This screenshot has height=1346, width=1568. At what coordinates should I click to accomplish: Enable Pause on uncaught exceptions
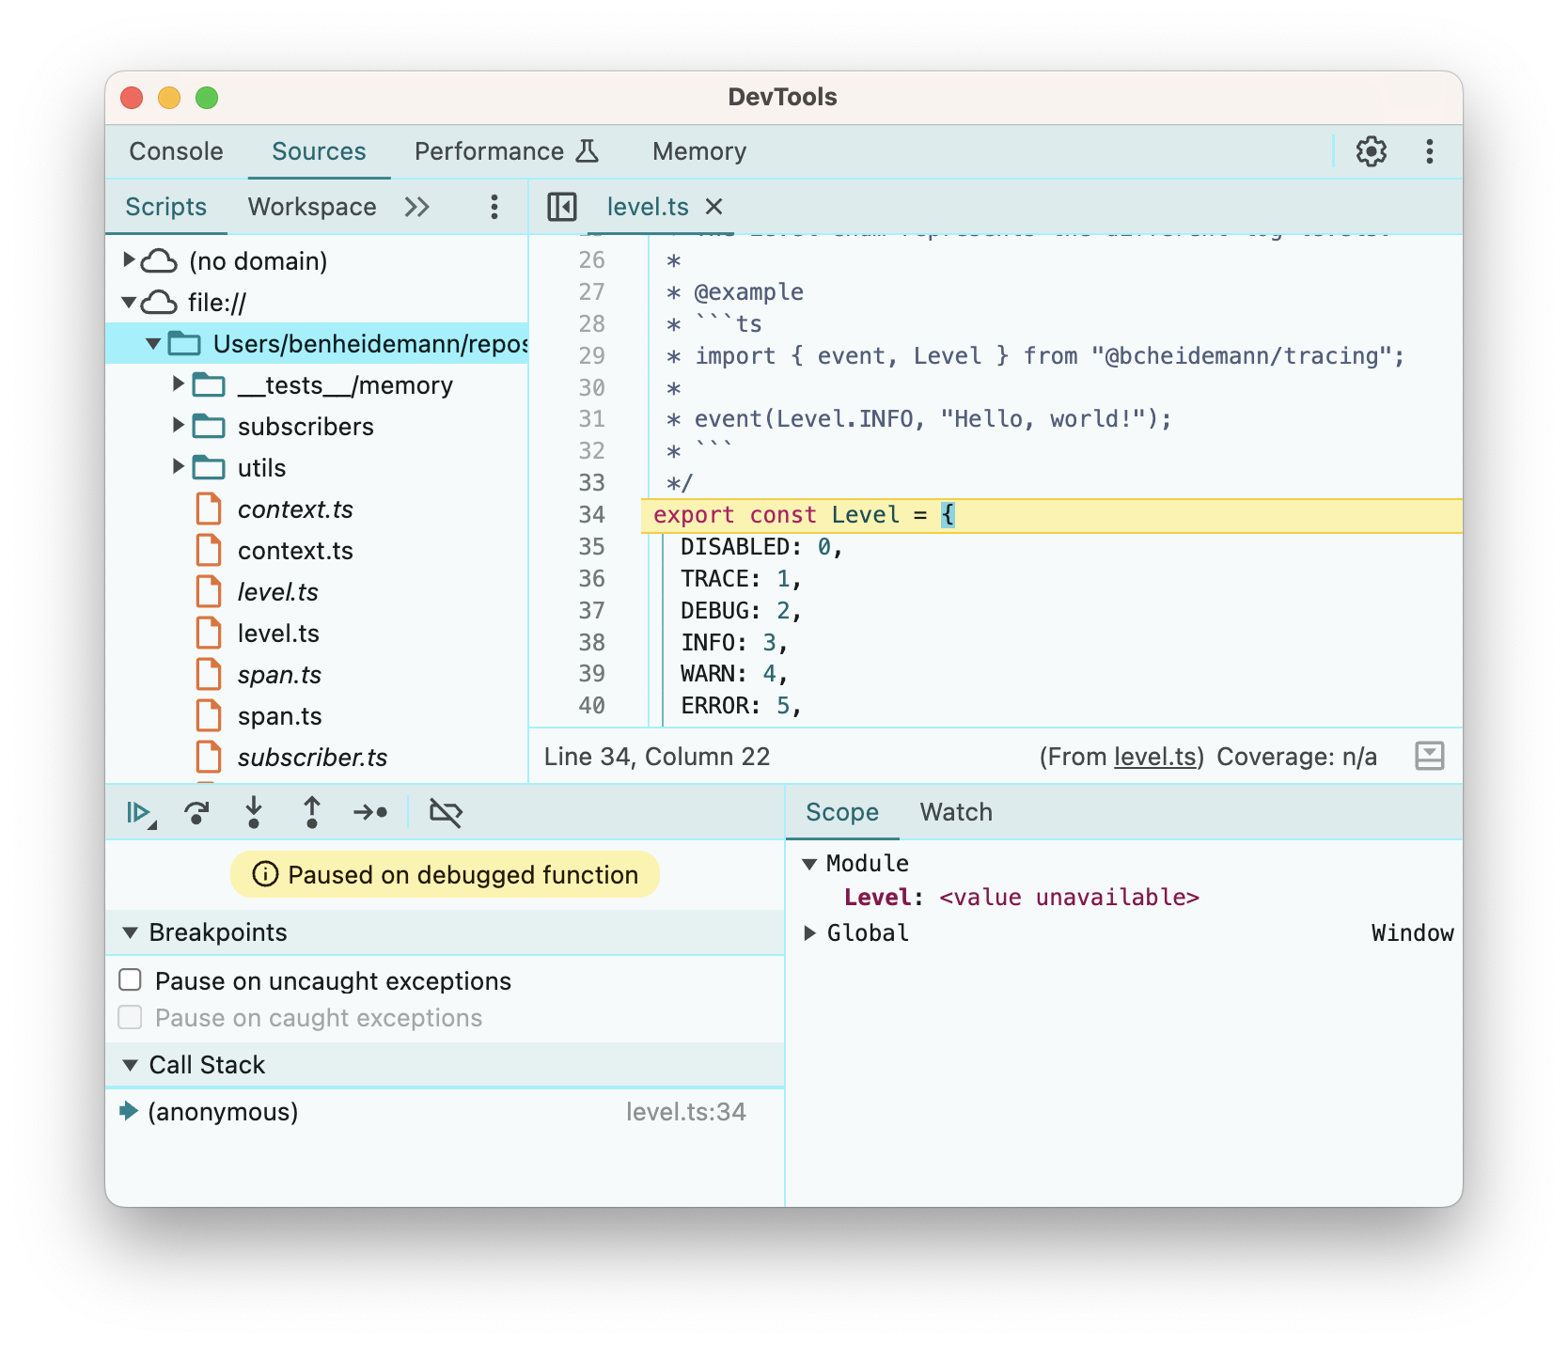point(131,980)
